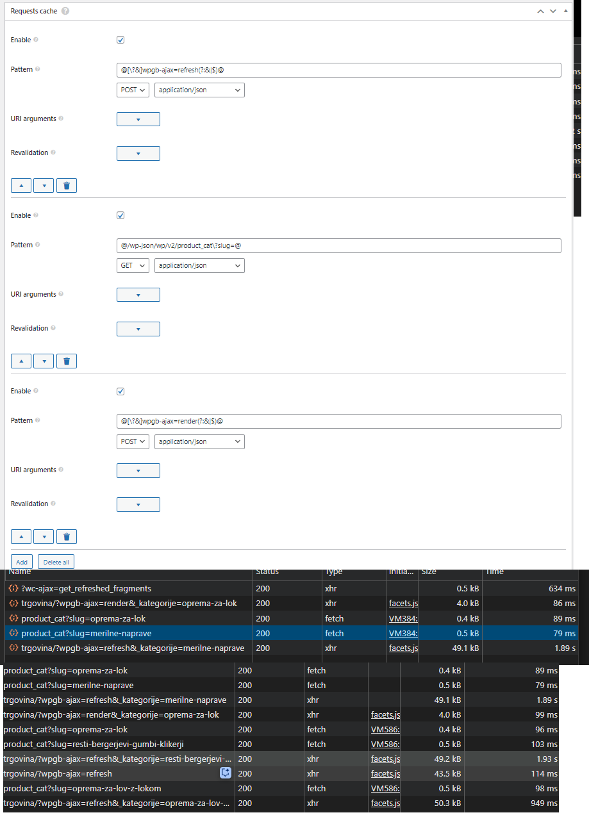The height and width of the screenshot is (815, 589).
Task: Collapse the Requests cache panel using triangle toggle
Action: (565, 11)
